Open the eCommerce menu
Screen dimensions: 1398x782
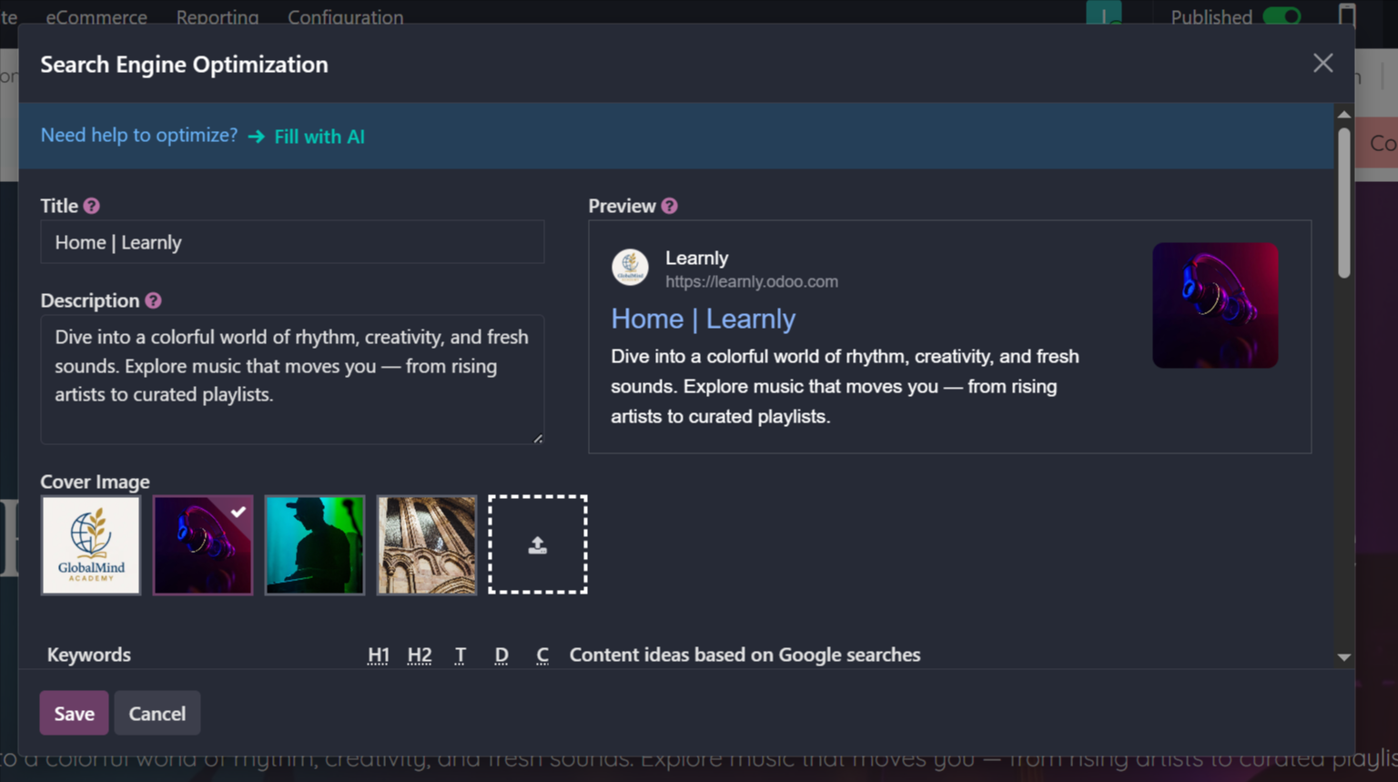[x=96, y=16]
